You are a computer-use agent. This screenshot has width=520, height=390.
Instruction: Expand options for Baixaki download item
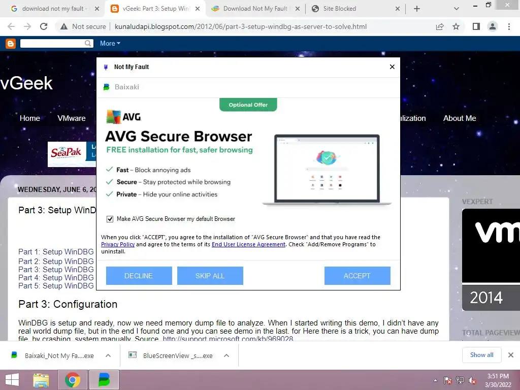tap(108, 355)
